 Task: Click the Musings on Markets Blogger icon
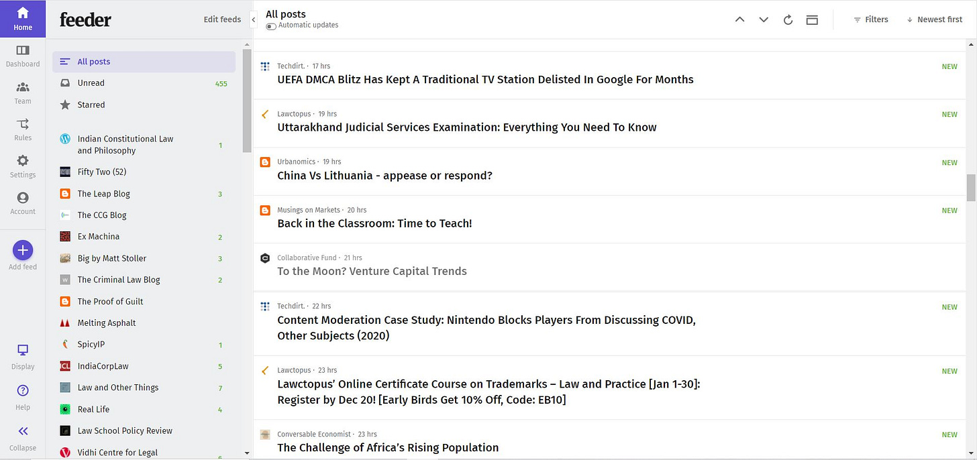pos(265,211)
